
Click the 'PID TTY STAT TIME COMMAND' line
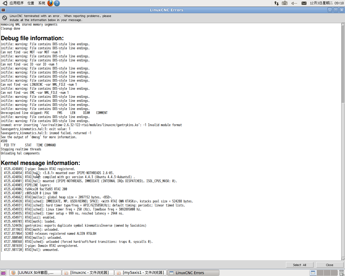(x=30, y=145)
